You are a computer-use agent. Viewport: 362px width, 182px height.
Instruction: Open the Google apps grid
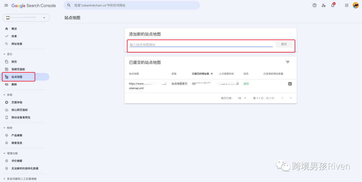click(x=347, y=5)
